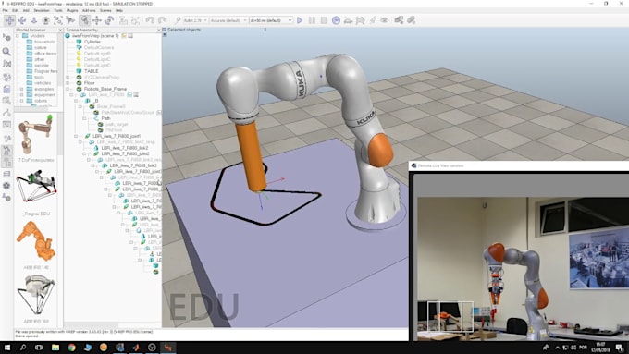Activate the click selection tool

click(84, 20)
